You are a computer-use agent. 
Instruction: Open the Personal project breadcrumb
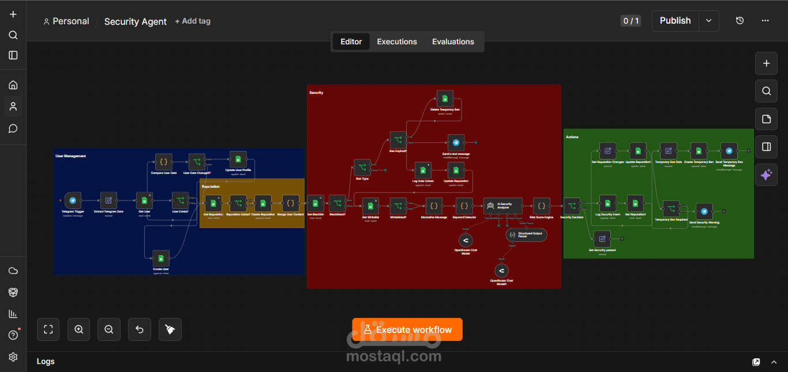click(66, 21)
